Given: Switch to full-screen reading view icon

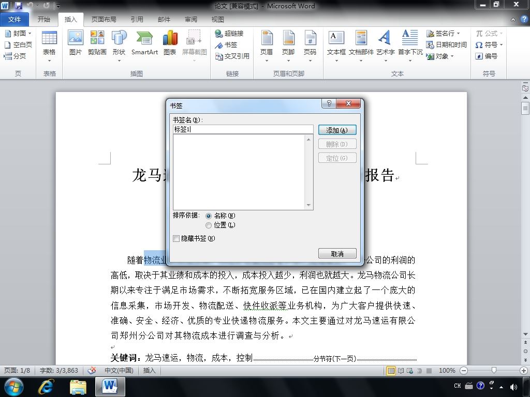Looking at the screenshot, I should (401, 371).
